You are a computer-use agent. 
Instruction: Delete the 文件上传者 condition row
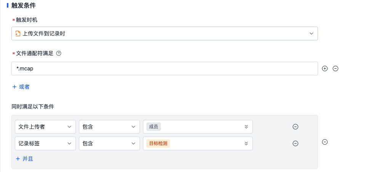click(x=295, y=127)
